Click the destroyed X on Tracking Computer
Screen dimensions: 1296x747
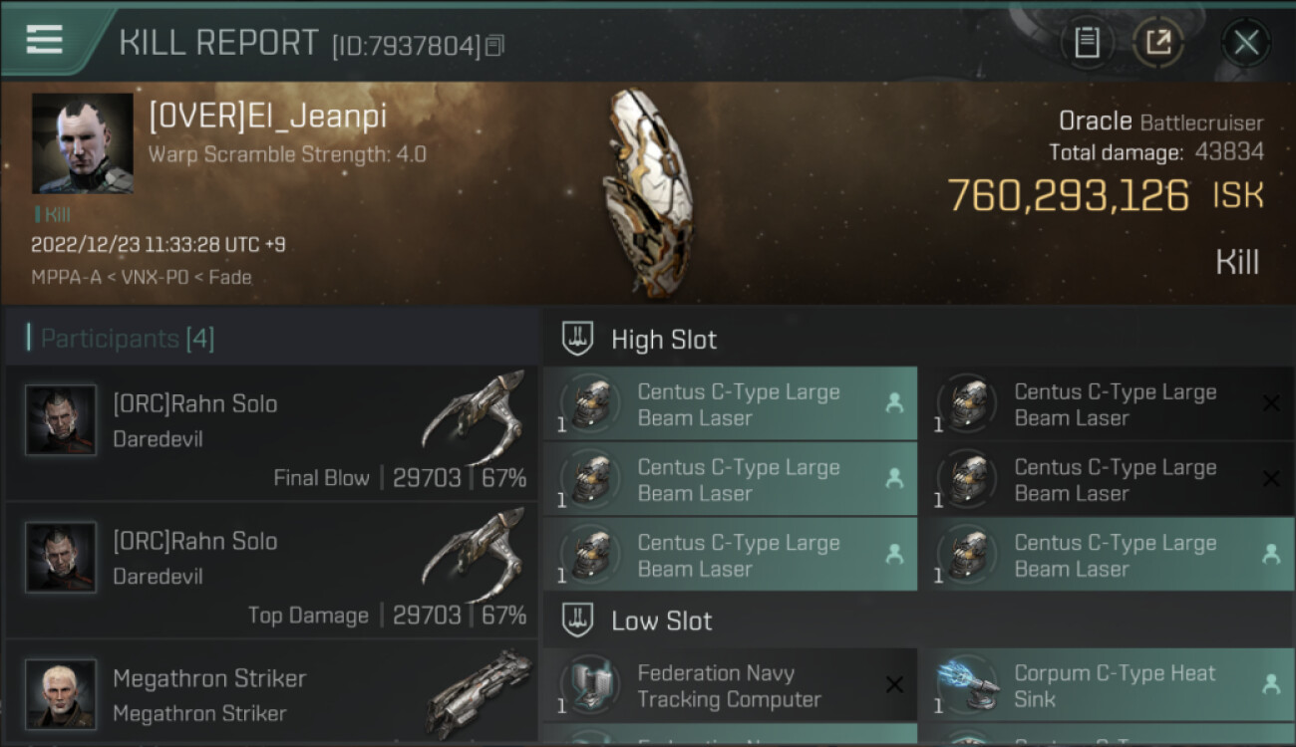(x=894, y=684)
